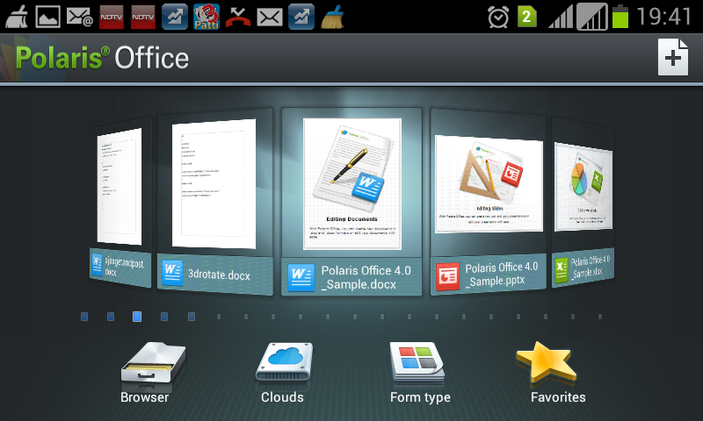Tap the second NDTV notification icon

143,17
